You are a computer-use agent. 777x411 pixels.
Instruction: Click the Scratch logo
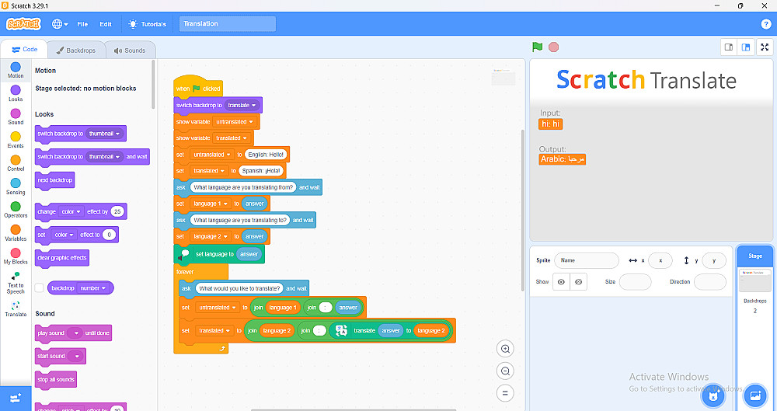pos(23,24)
